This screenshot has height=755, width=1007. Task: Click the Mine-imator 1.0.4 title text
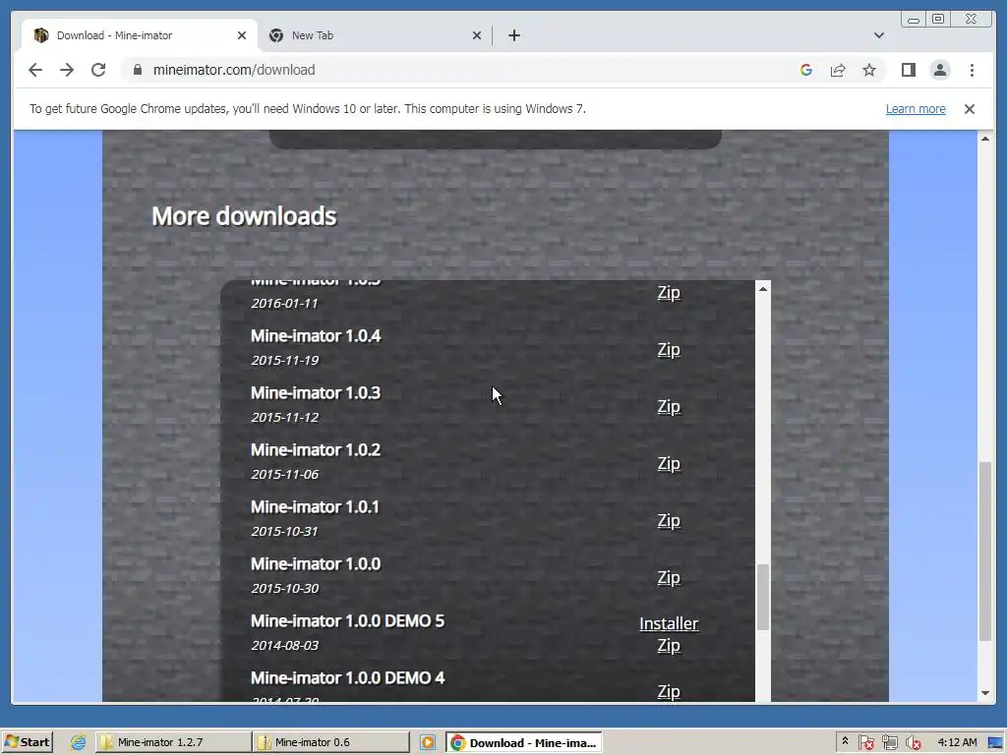[316, 336]
